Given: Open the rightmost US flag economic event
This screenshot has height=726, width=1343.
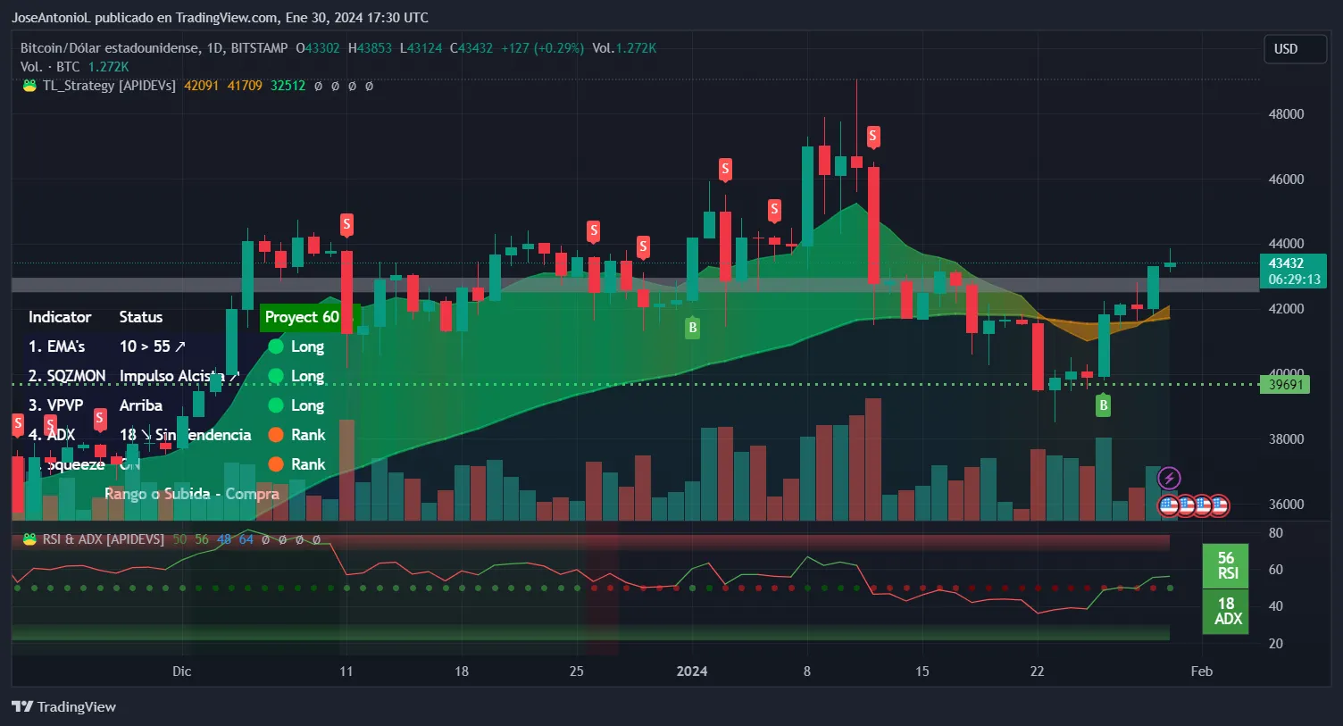Looking at the screenshot, I should pyautogui.click(x=1219, y=506).
